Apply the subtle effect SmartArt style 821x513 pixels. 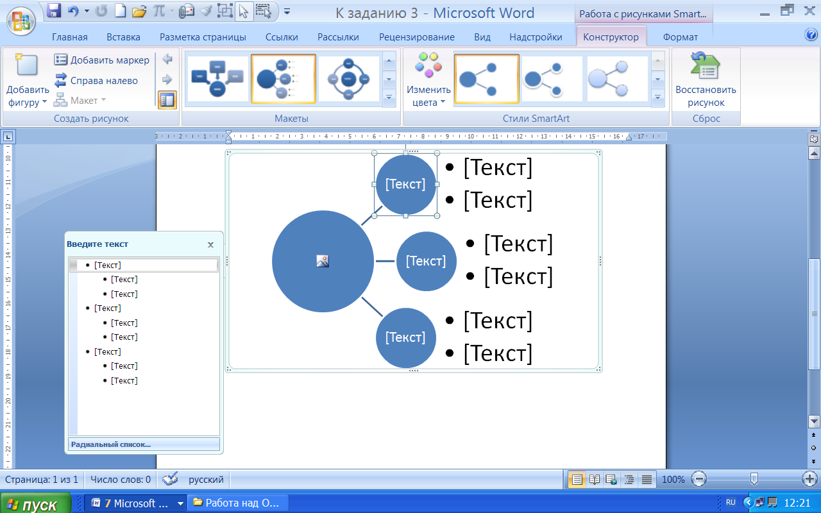617,79
